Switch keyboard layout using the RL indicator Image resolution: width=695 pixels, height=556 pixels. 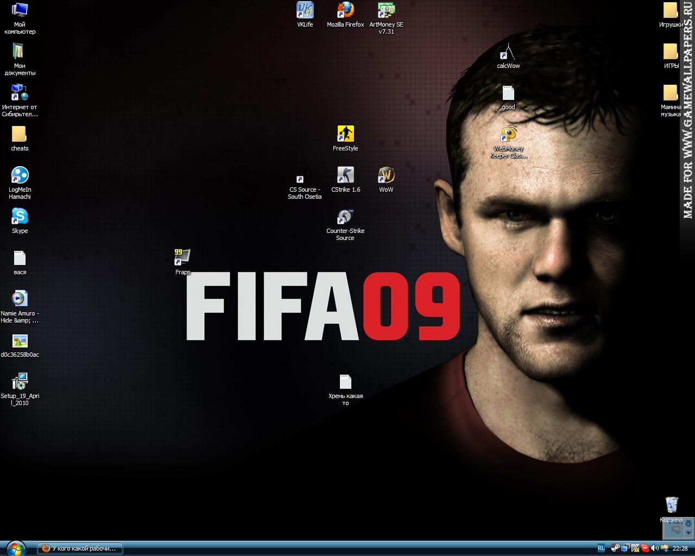(601, 548)
